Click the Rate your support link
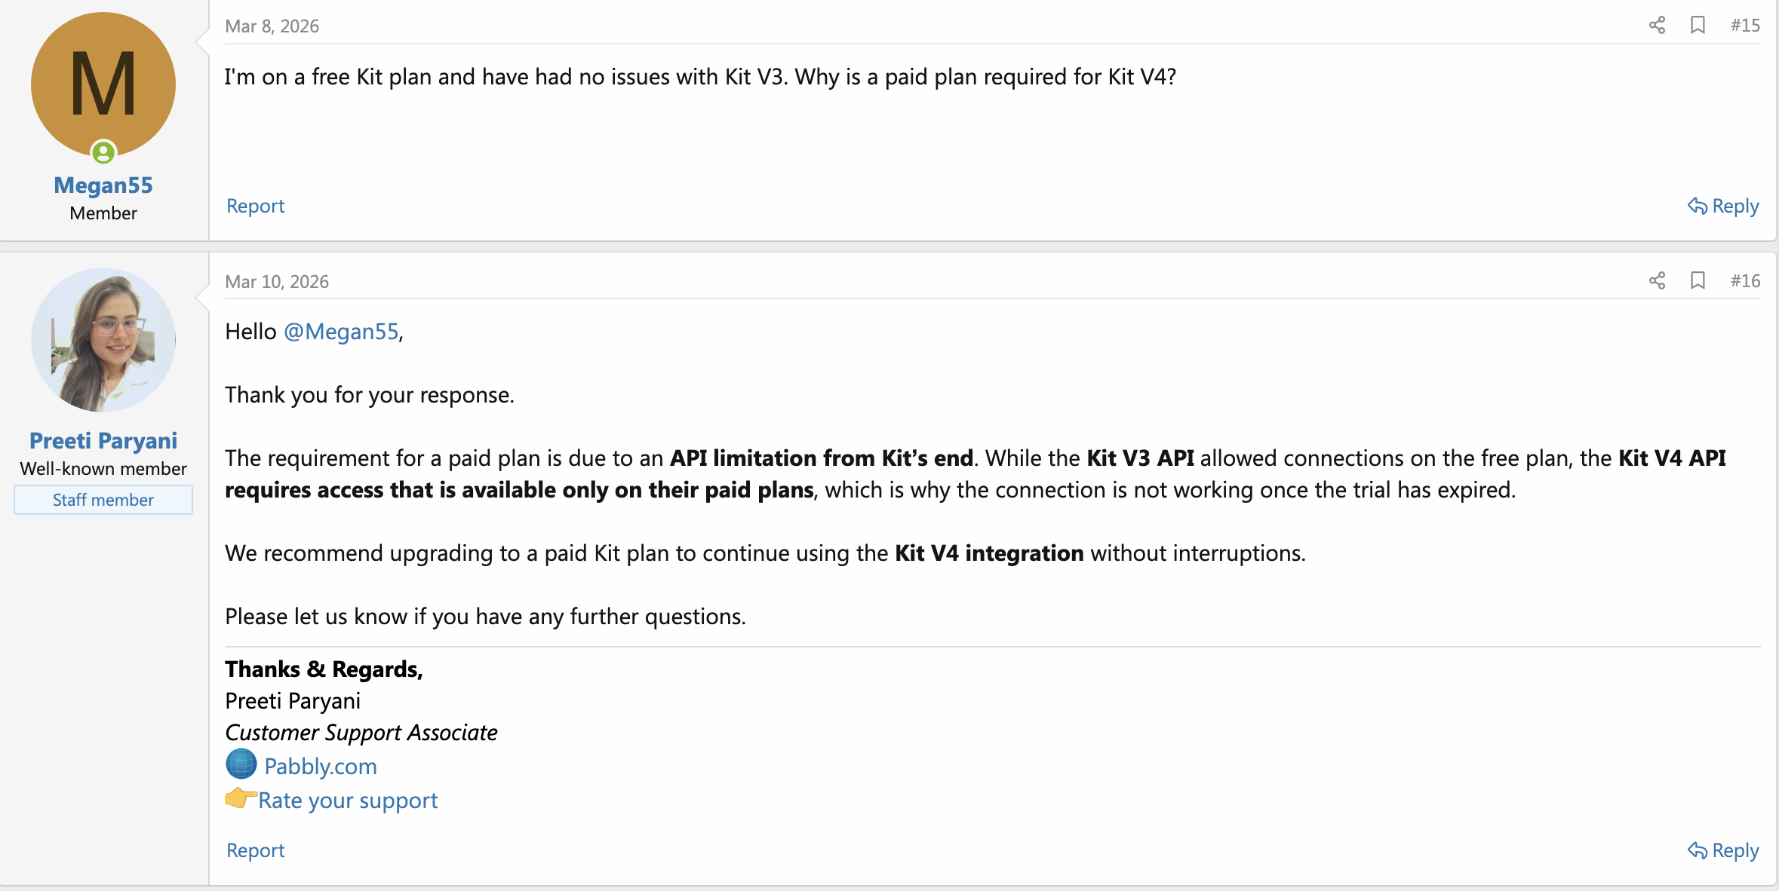Image resolution: width=1779 pixels, height=891 pixels. click(x=348, y=800)
